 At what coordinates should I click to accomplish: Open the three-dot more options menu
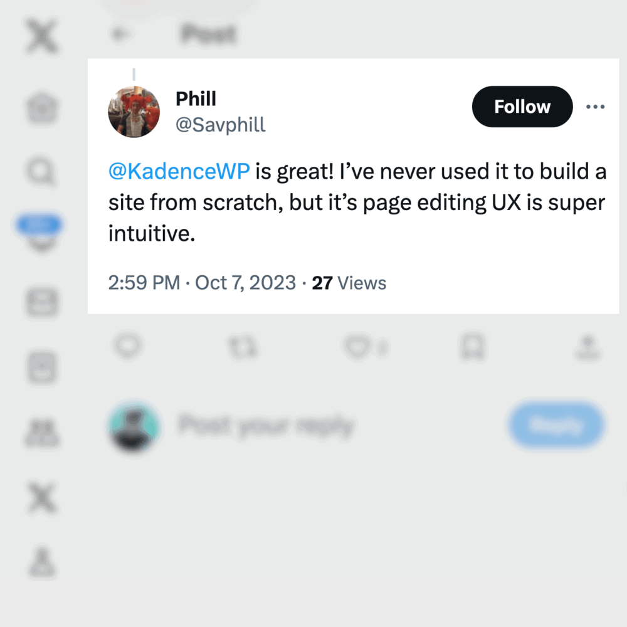coord(594,107)
